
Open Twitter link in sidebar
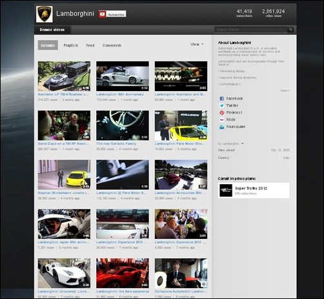[x=232, y=105]
